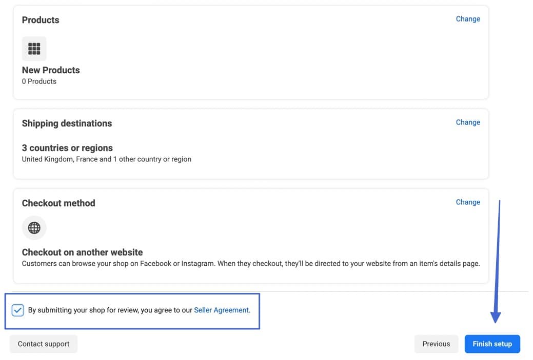Click the checkout description about Facebook or Instagram
The height and width of the screenshot is (360, 533).
pyautogui.click(x=250, y=264)
